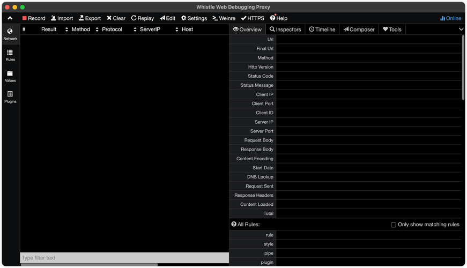This screenshot has width=467, height=268.
Task: Switch to the Inspectors tab
Action: click(x=285, y=29)
